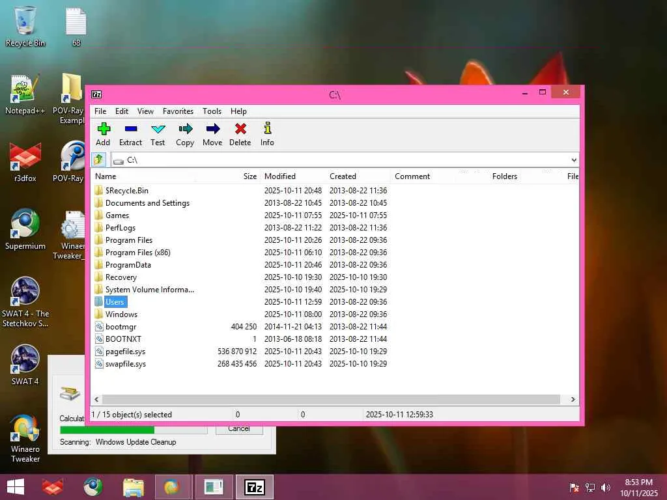Image resolution: width=667 pixels, height=500 pixels.
Task: Sort by the Name column header
Action: coord(106,176)
